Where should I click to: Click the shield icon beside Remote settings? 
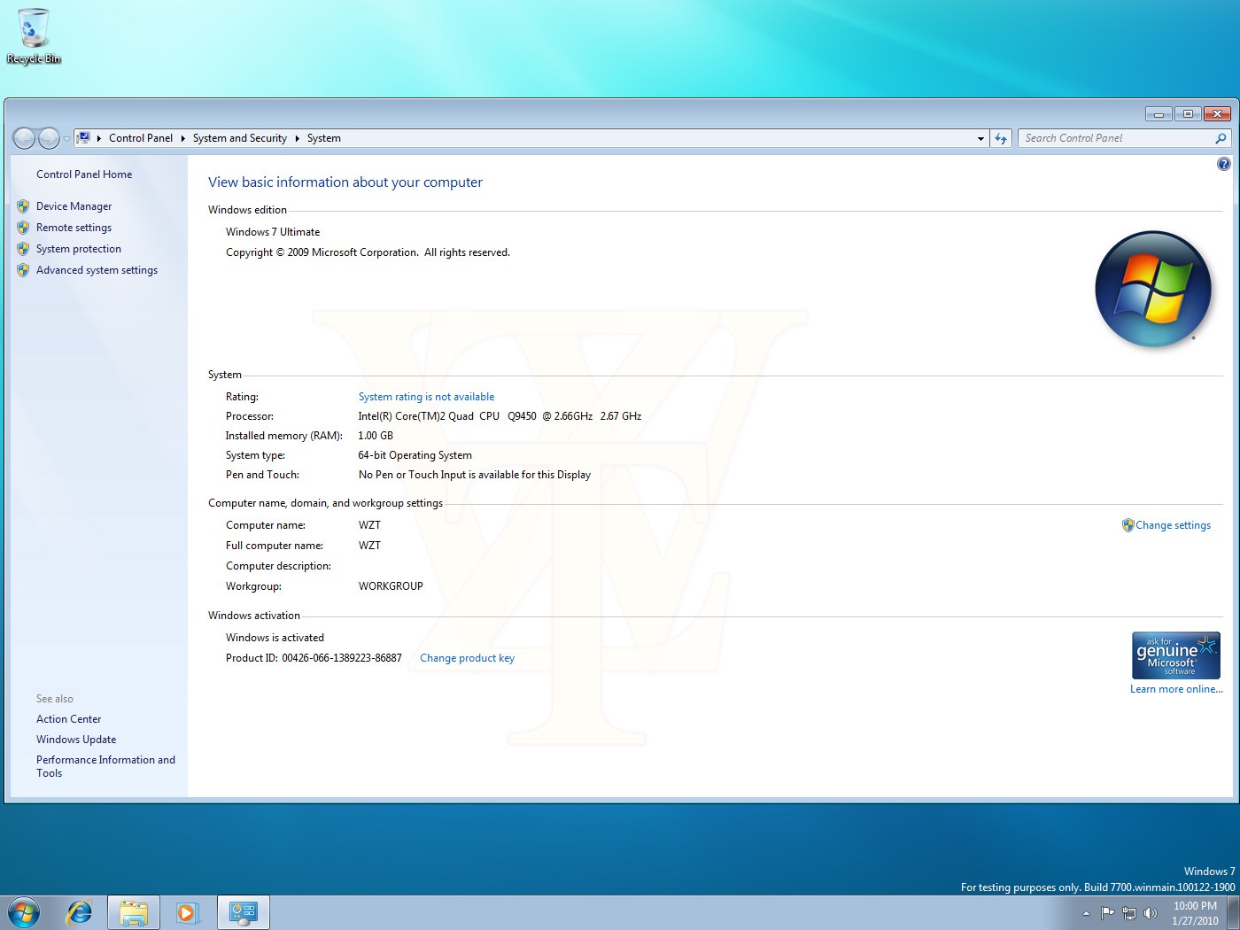point(23,228)
